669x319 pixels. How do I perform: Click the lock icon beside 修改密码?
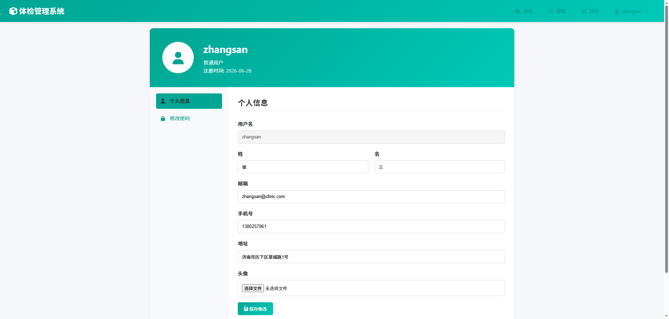(163, 119)
